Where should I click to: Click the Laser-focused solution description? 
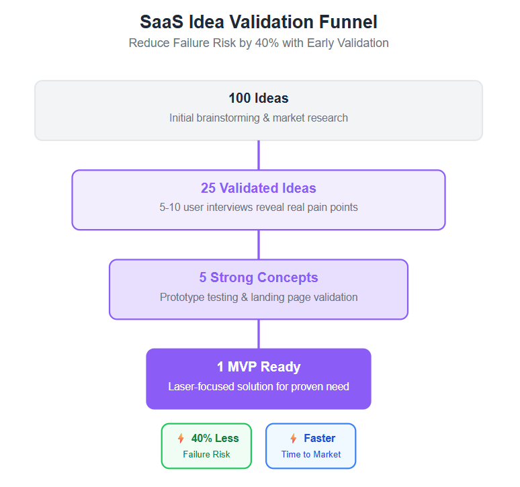point(259,386)
